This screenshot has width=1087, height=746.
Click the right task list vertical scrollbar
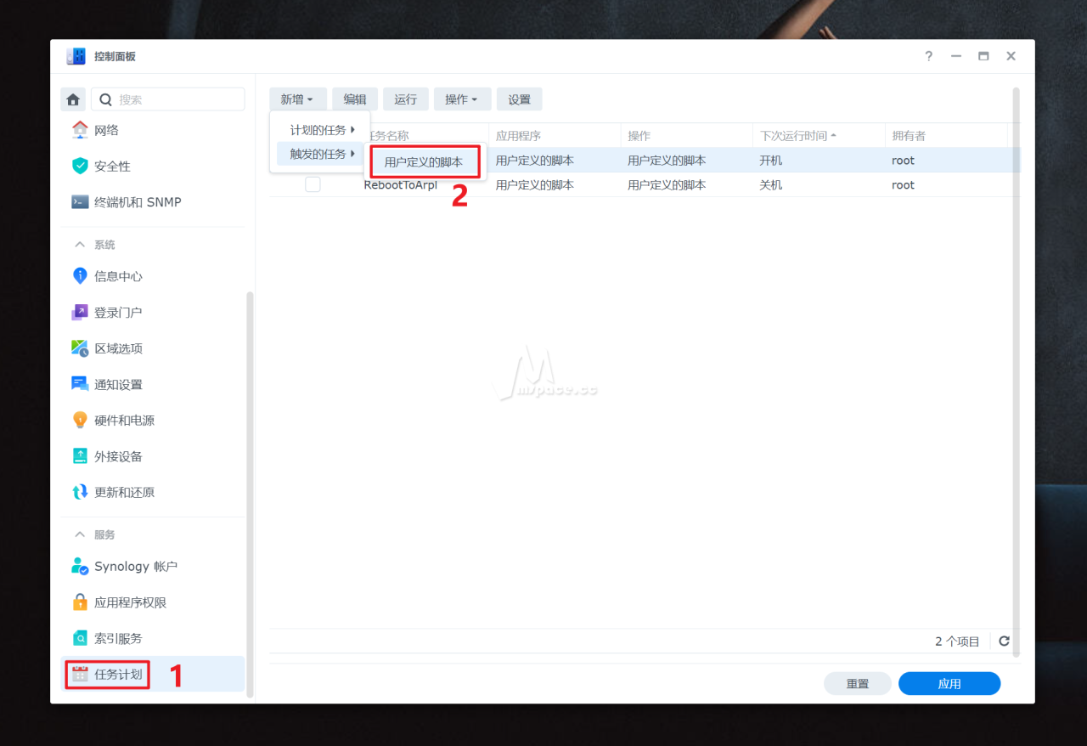(1017, 371)
